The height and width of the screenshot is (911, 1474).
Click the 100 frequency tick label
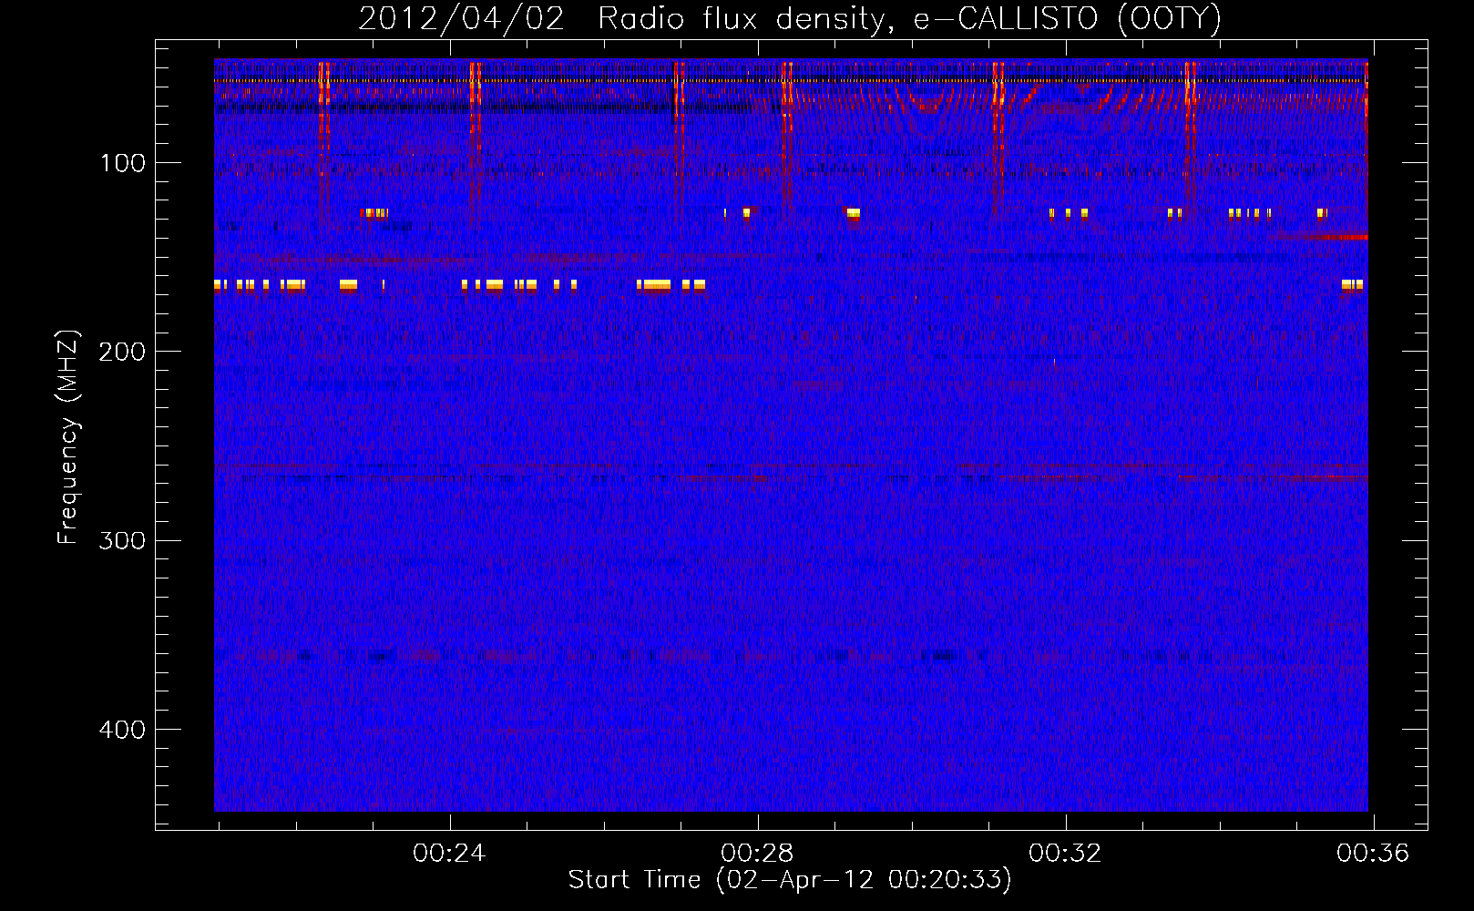[123, 163]
